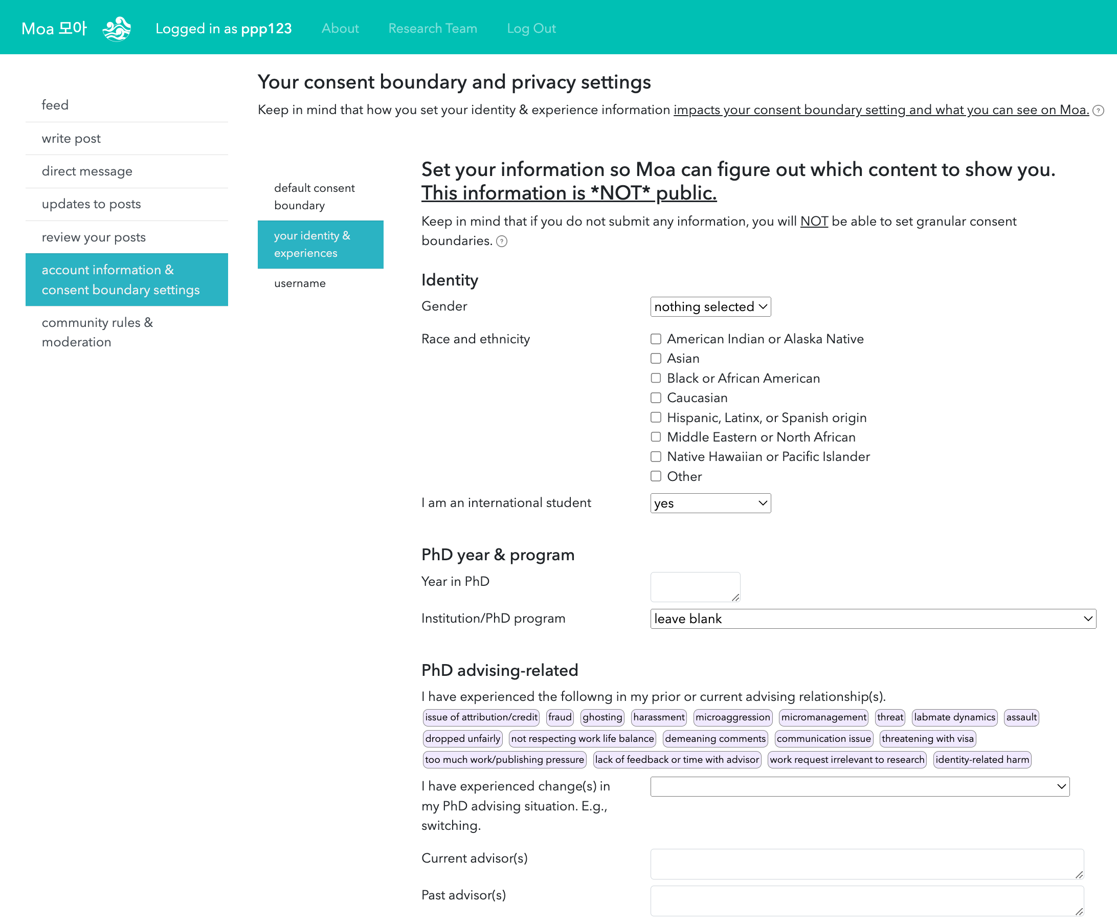Select 'lack of feedback or time with advisor'

pos(677,760)
